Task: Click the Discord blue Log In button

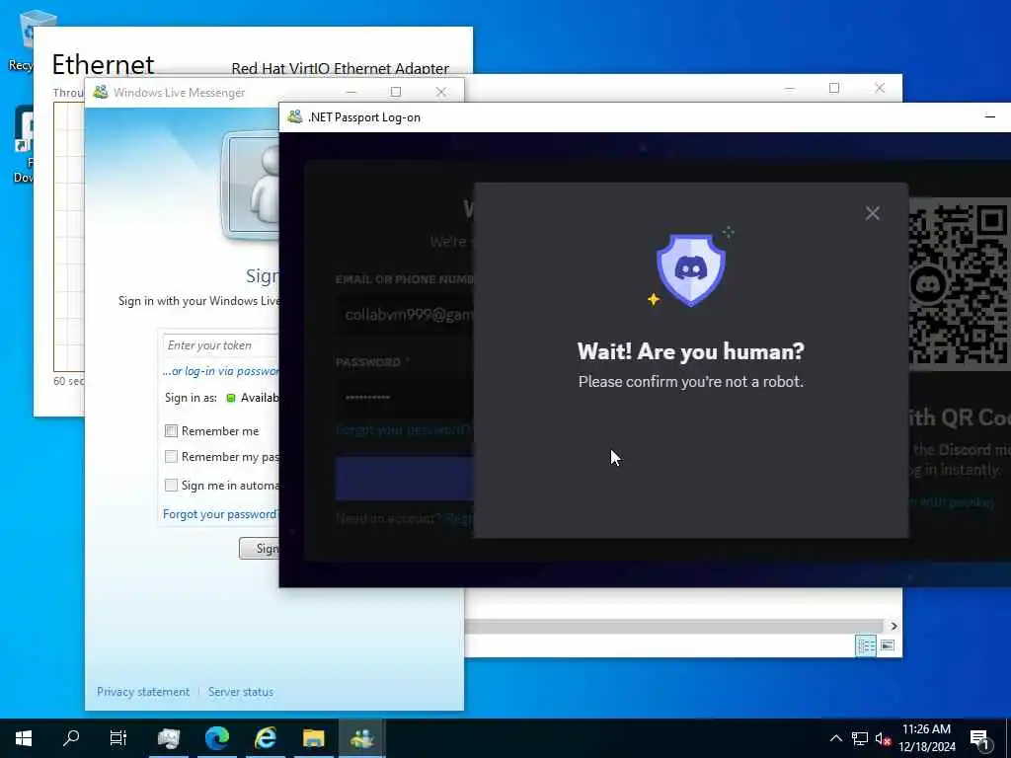Action: [x=404, y=479]
